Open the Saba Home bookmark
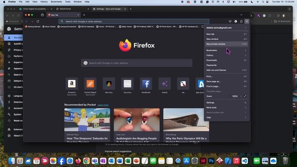 pos(125,27)
